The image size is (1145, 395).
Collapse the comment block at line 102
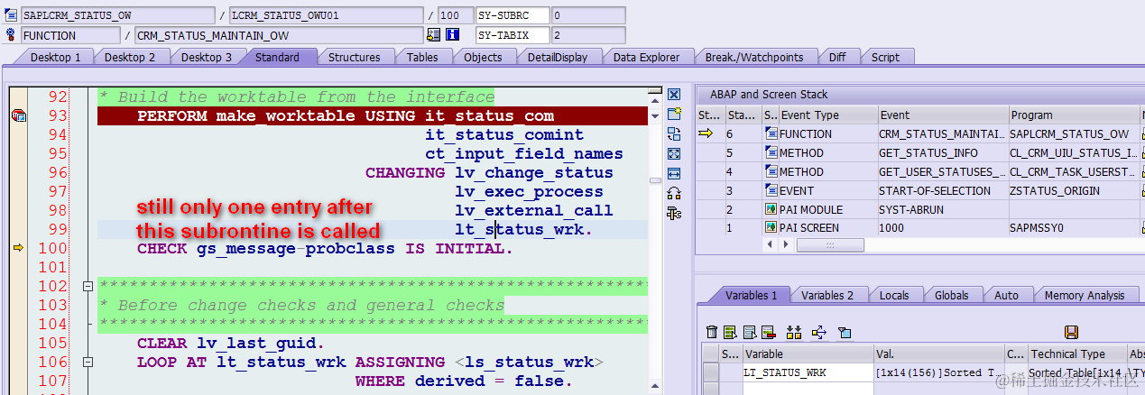pyautogui.click(x=88, y=287)
